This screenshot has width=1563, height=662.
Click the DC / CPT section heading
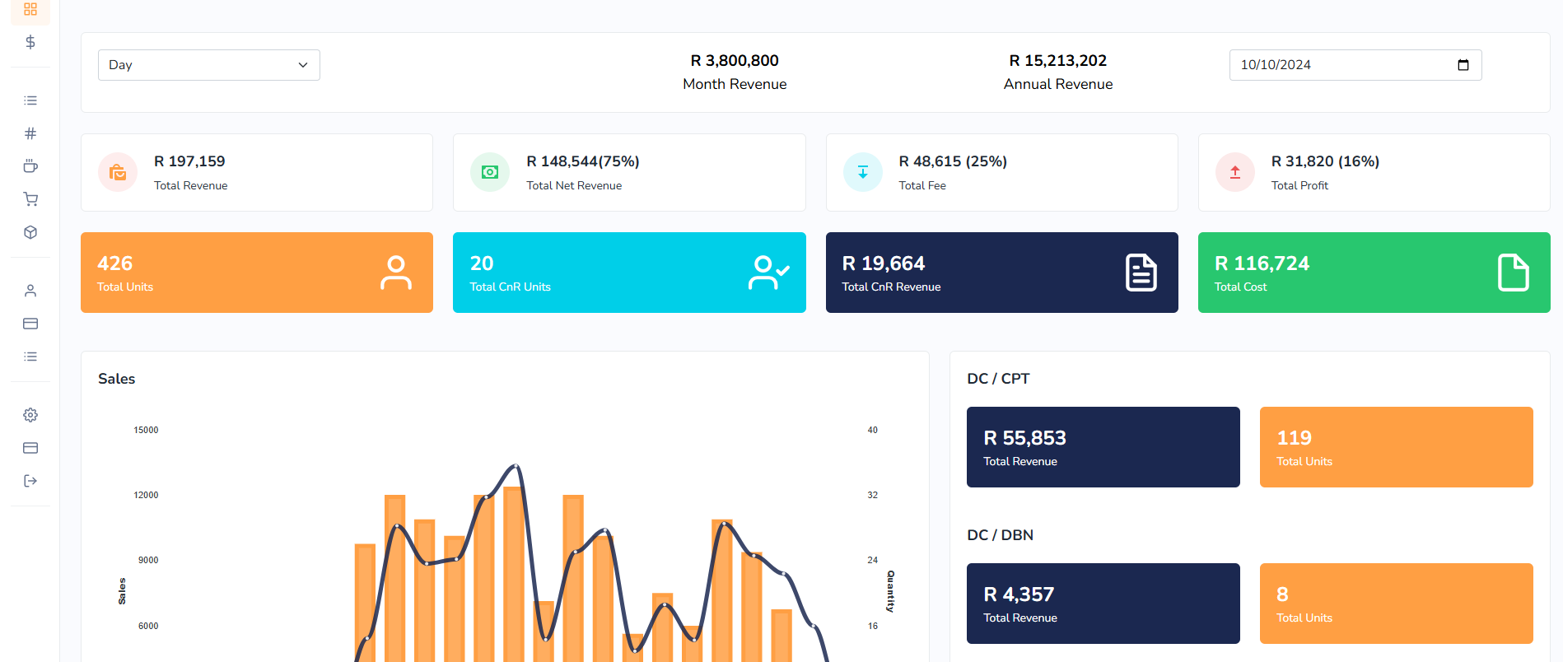pos(998,379)
